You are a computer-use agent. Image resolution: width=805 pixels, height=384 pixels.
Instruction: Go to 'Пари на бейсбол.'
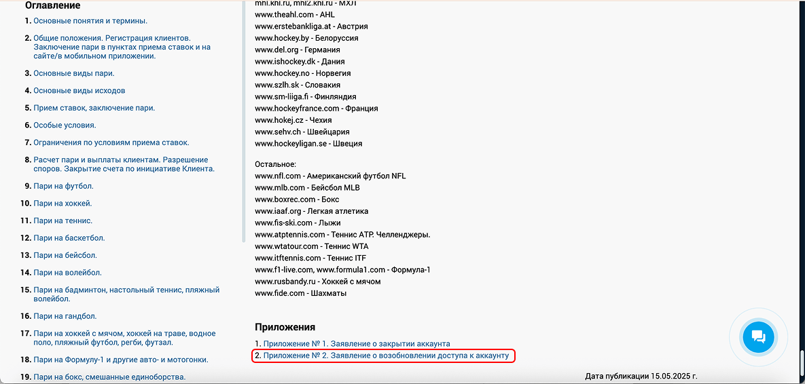(x=65, y=255)
